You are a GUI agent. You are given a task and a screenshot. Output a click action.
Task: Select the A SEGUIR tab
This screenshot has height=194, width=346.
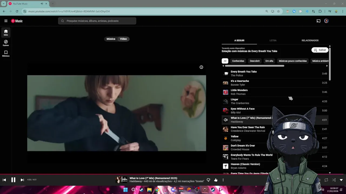[239, 40]
